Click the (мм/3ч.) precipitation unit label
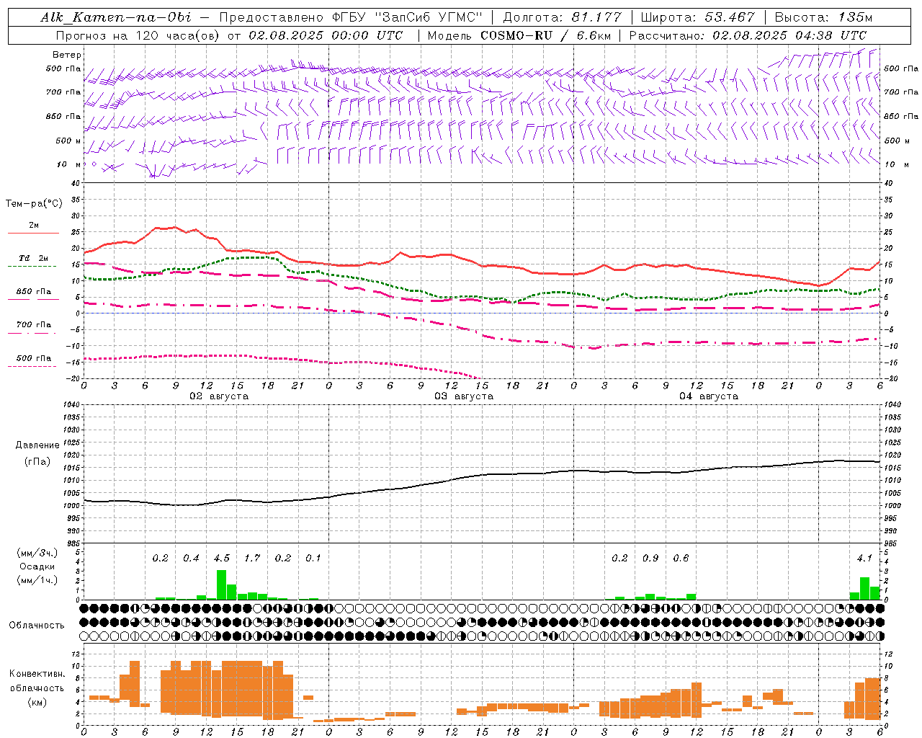This screenshot has width=922, height=738. [x=37, y=553]
